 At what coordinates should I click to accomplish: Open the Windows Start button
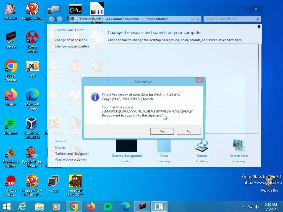click(7, 206)
